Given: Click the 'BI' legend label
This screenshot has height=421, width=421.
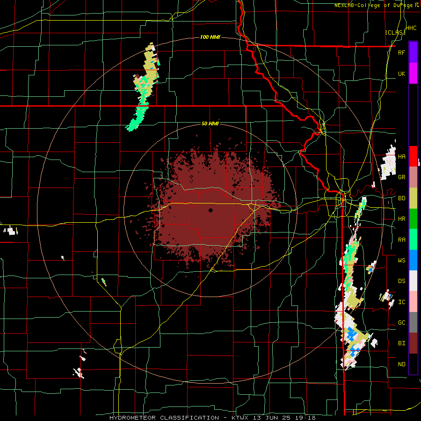Looking at the screenshot, I should pos(401,343).
